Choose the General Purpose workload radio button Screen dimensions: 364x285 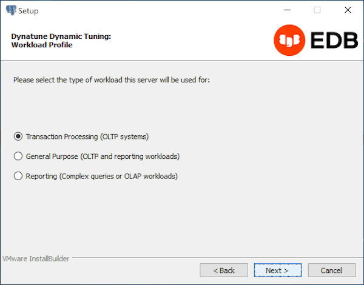pos(18,156)
